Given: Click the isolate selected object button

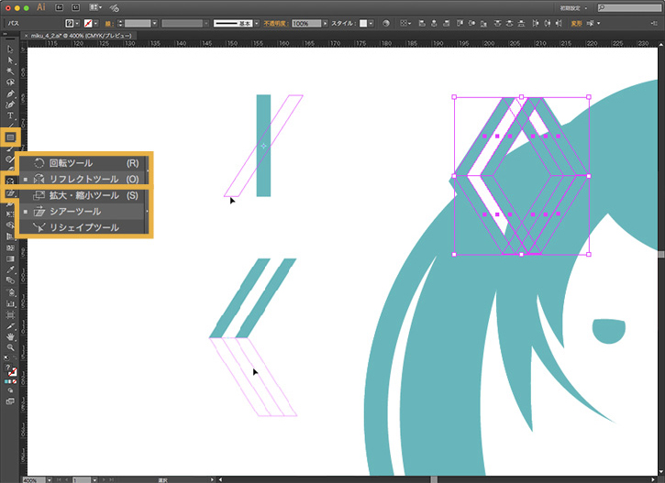Looking at the screenshot, I should [x=590, y=23].
